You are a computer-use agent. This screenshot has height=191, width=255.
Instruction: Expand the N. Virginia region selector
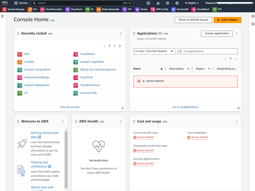(x=192, y=3)
